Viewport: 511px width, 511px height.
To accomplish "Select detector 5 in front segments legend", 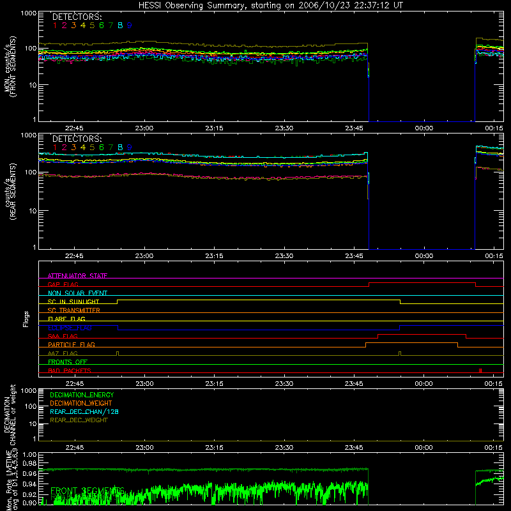I will (x=92, y=25).
